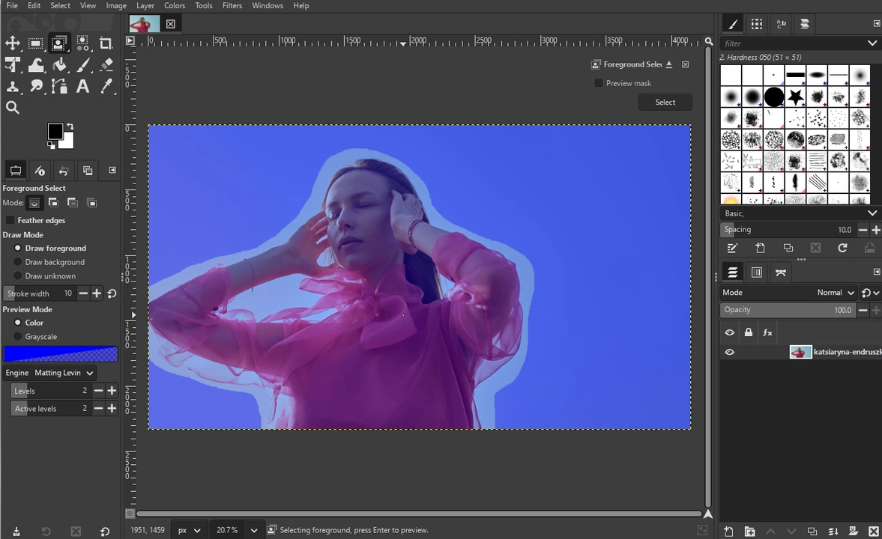
Task: Select the Move tool
Action: (13, 43)
